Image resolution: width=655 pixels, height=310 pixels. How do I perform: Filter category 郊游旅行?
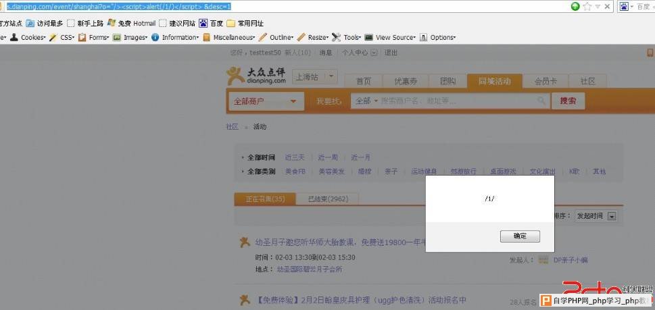(463, 171)
